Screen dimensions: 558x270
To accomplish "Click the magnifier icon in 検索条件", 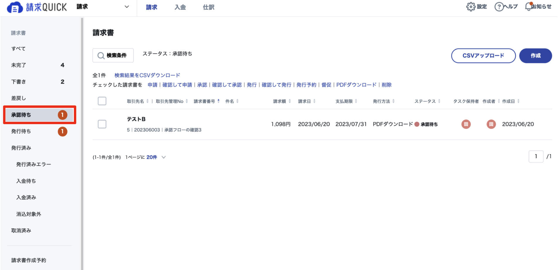I will 101,55.
